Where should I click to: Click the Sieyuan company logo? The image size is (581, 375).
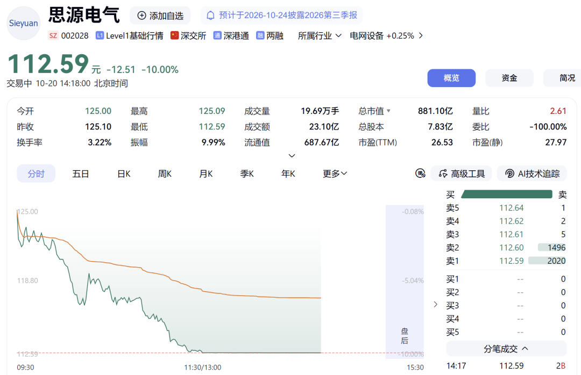[23, 23]
